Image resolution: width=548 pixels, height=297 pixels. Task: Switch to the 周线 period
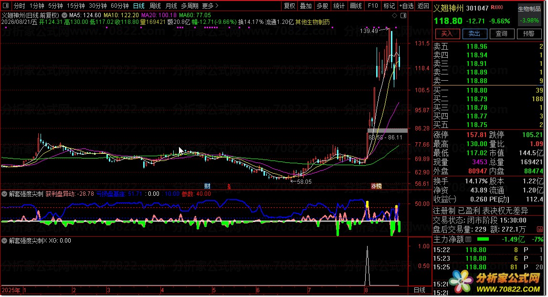coord(155,6)
